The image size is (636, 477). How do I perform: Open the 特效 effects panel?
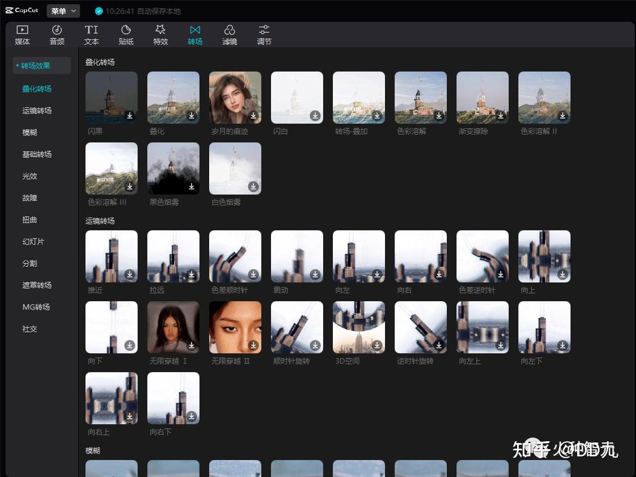160,35
